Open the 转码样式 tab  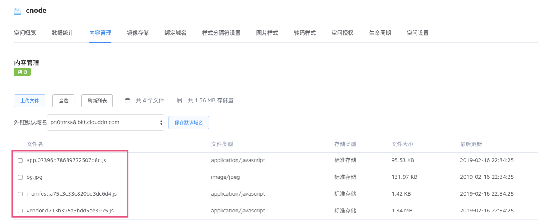(305, 33)
